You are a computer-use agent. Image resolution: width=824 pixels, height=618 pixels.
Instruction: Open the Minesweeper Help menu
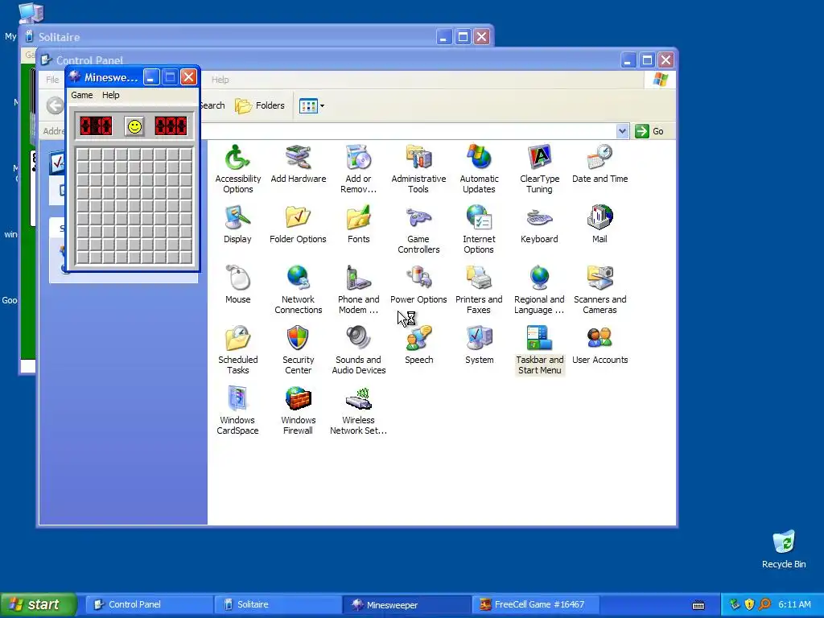tap(110, 95)
